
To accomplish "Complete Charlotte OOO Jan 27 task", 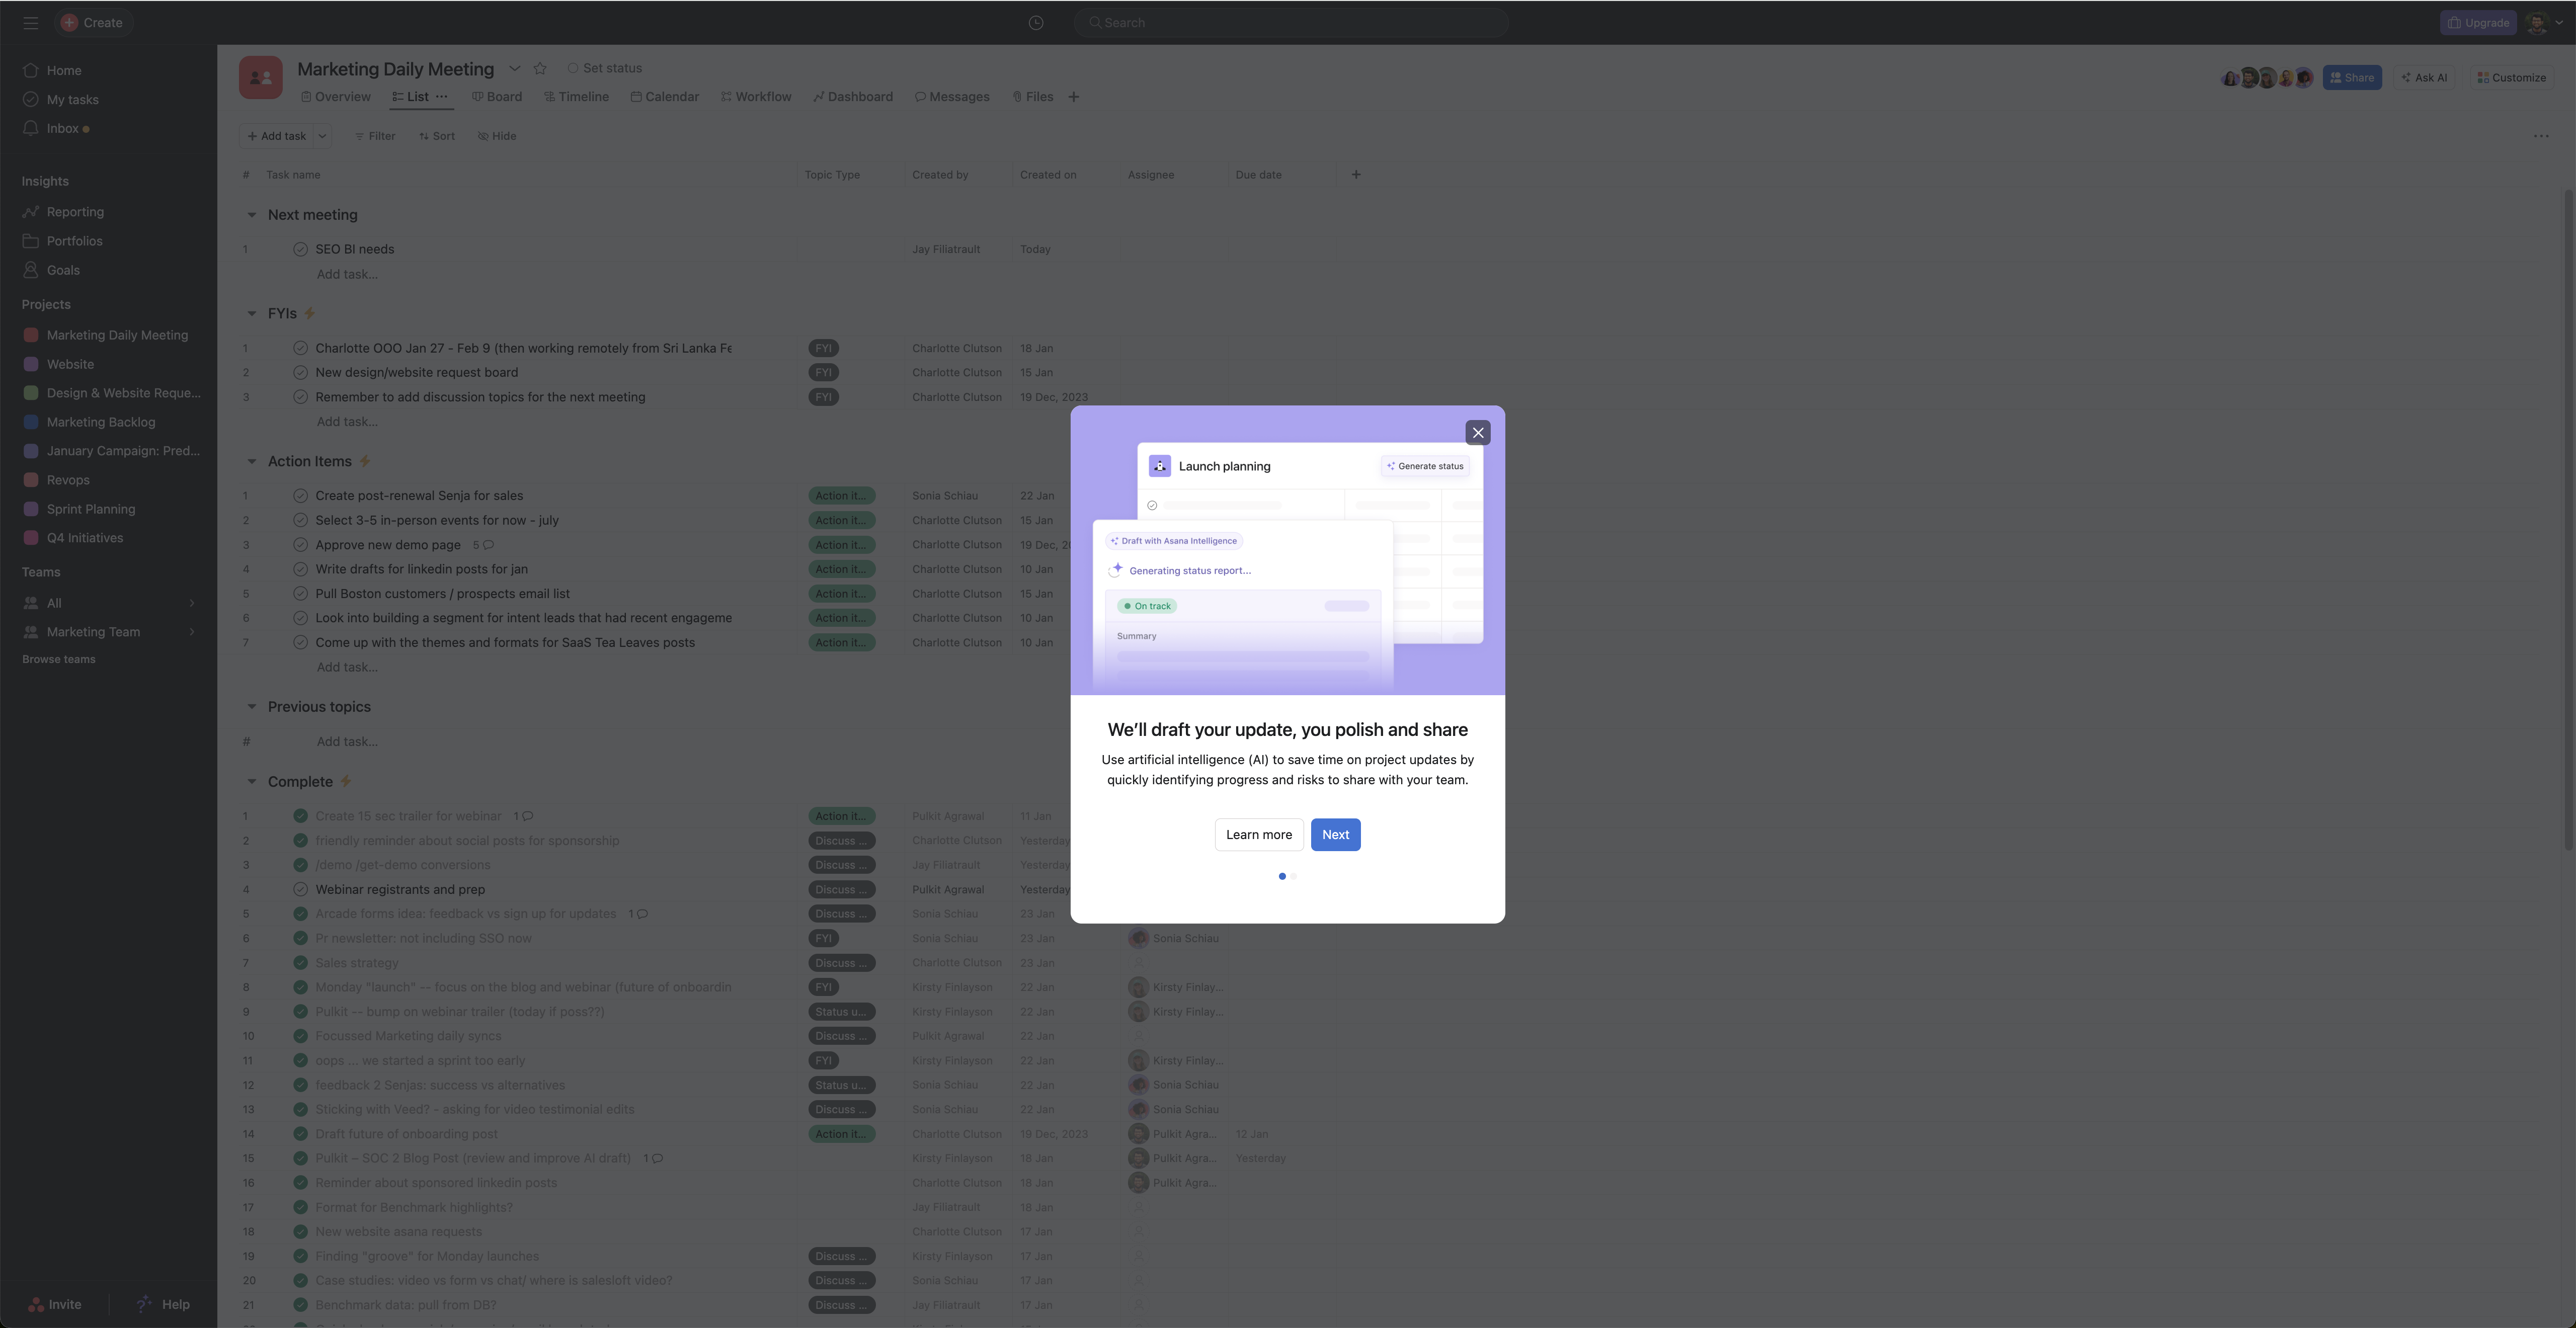I will pyautogui.click(x=300, y=348).
